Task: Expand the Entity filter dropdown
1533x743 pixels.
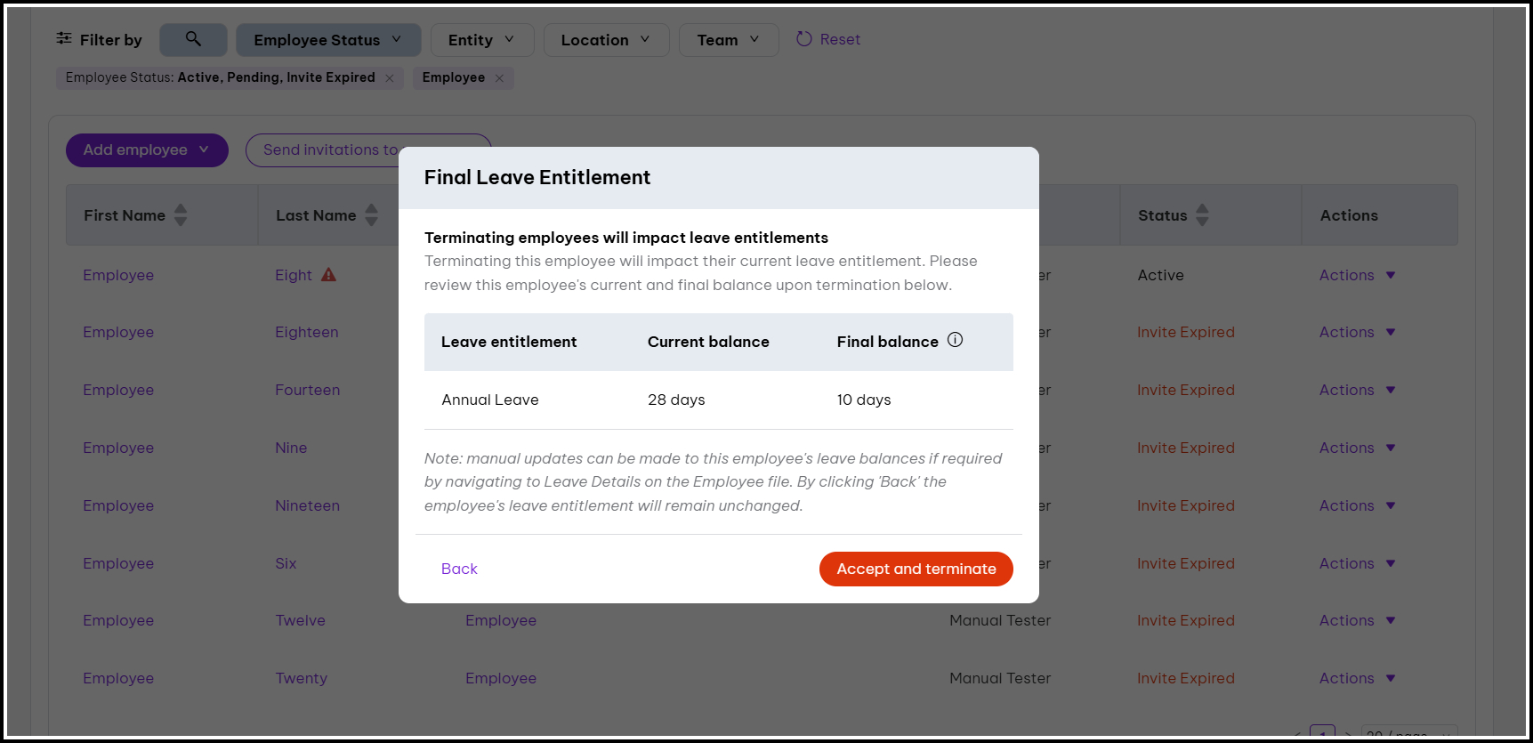Action: (x=481, y=40)
